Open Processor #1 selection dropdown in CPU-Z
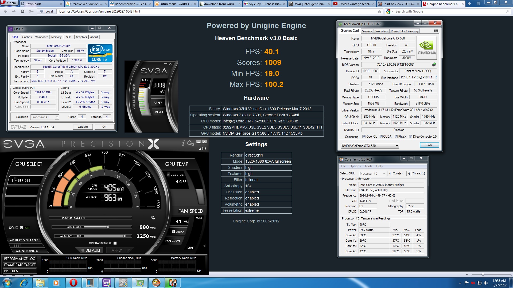This screenshot has width=513, height=288. [45, 117]
